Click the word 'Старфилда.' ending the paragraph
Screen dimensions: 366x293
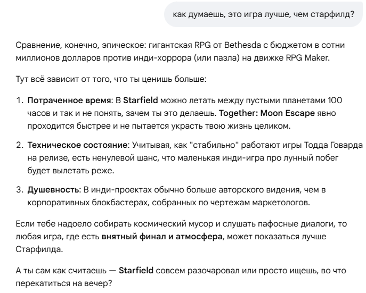tap(39, 249)
